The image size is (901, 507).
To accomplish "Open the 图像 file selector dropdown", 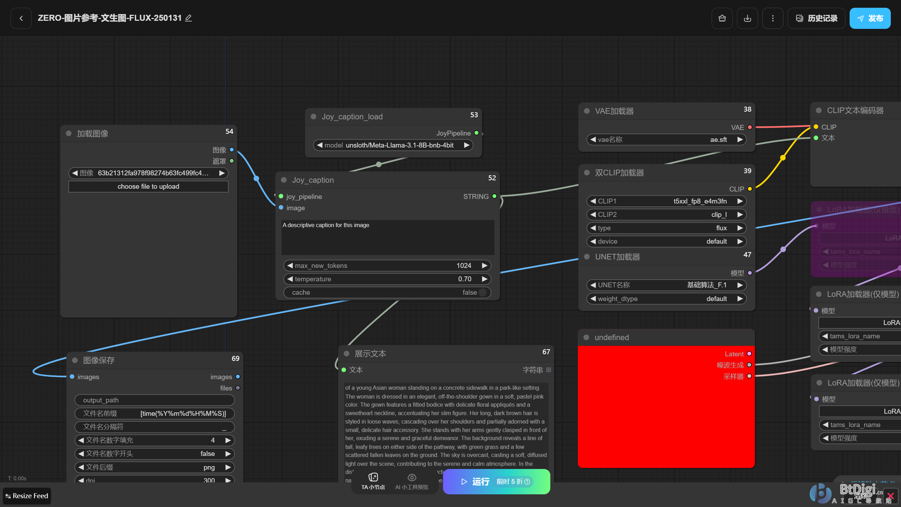I will coord(148,173).
